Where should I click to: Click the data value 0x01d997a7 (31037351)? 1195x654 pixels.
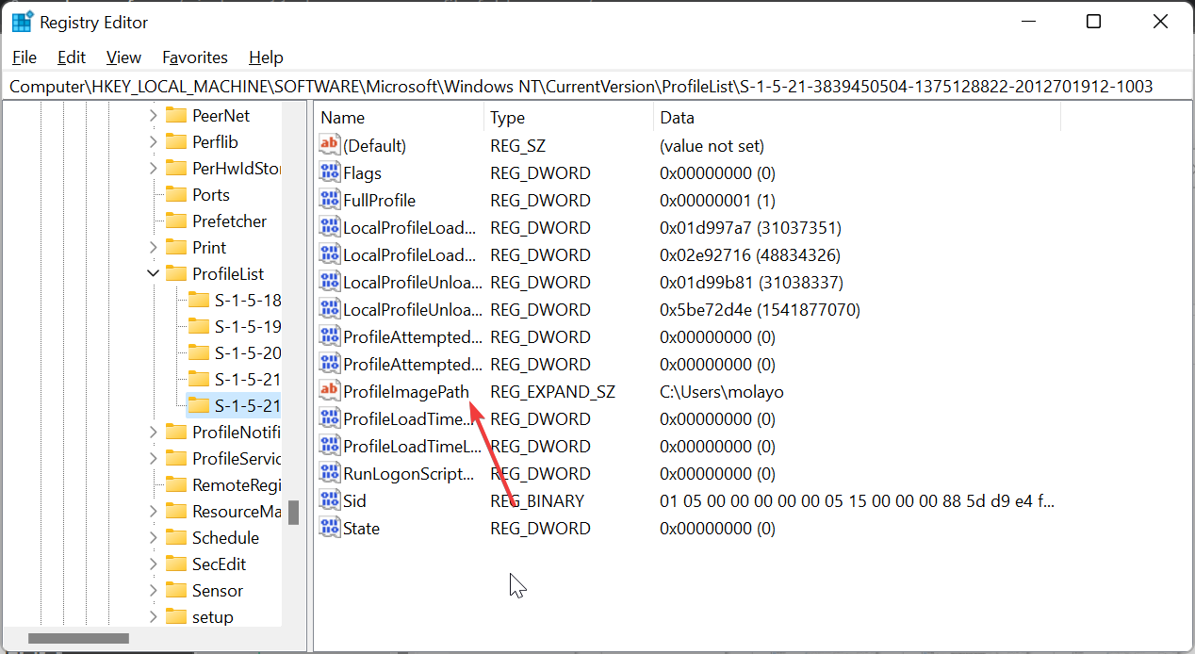pyautogui.click(x=750, y=227)
